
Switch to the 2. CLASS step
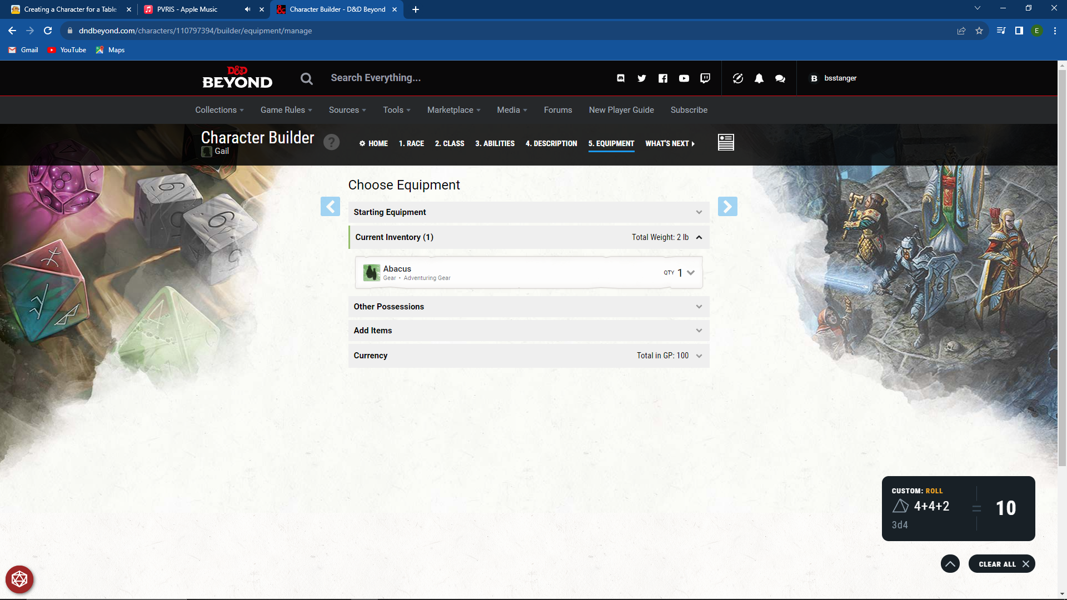450,143
